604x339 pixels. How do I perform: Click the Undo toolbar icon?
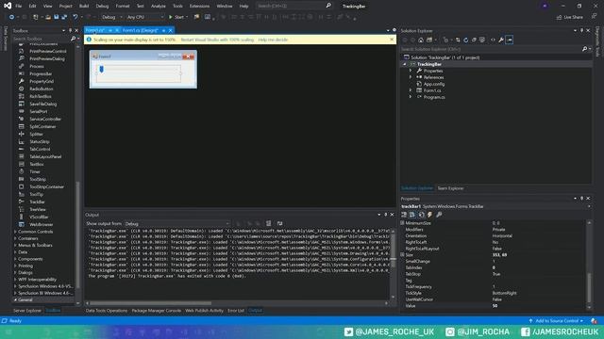[x=75, y=17]
